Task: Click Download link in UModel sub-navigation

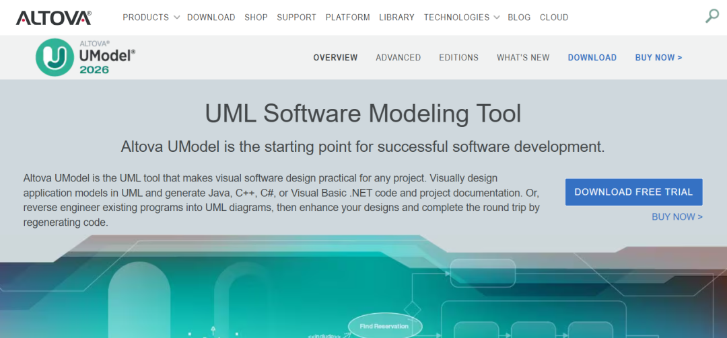Action: coord(592,57)
